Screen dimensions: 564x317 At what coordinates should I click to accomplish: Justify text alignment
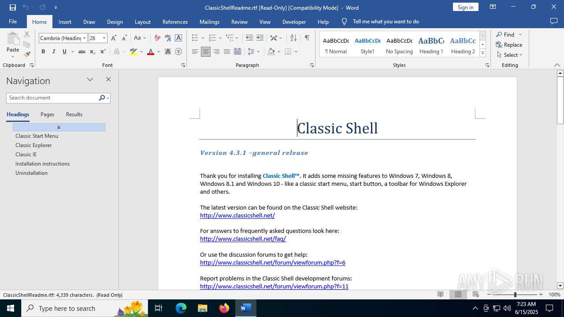tap(227, 52)
